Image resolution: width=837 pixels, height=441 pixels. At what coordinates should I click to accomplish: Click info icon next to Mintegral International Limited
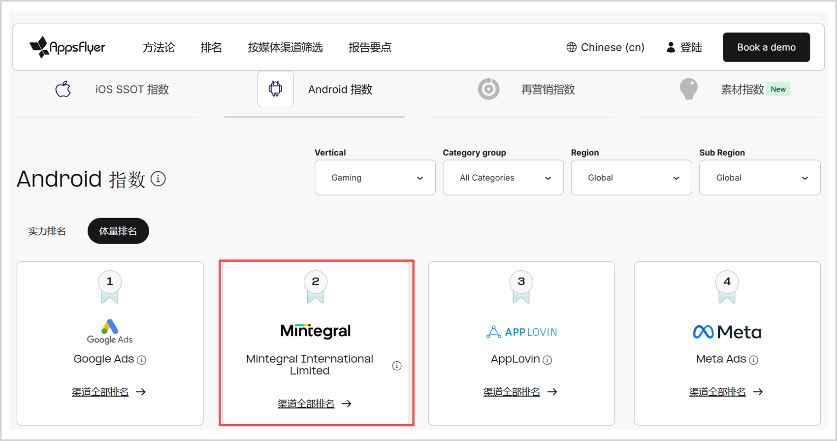(x=397, y=366)
